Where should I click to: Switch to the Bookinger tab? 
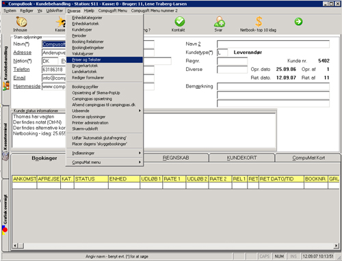pyautogui.click(x=44, y=158)
